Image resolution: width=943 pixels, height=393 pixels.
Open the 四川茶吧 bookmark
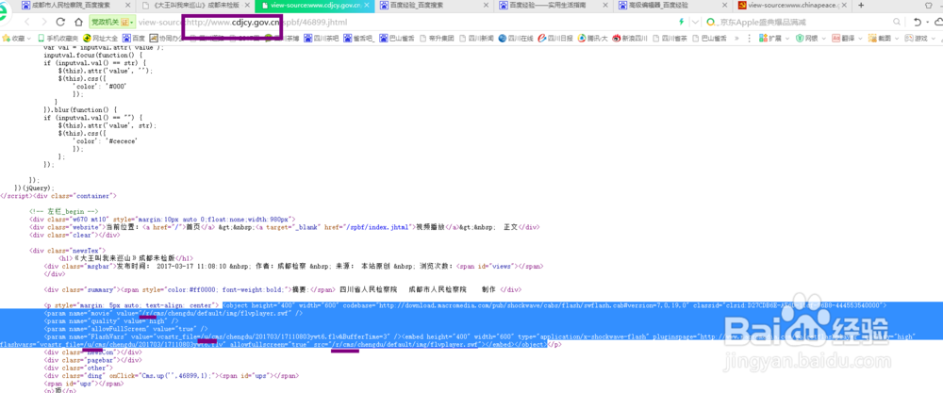(x=322, y=38)
